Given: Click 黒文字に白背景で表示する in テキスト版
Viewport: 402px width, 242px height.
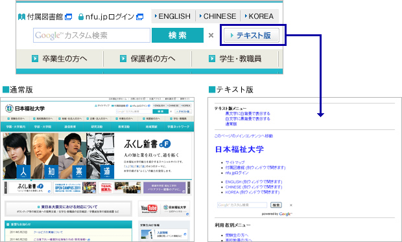Looking at the screenshot, I should [248, 114].
